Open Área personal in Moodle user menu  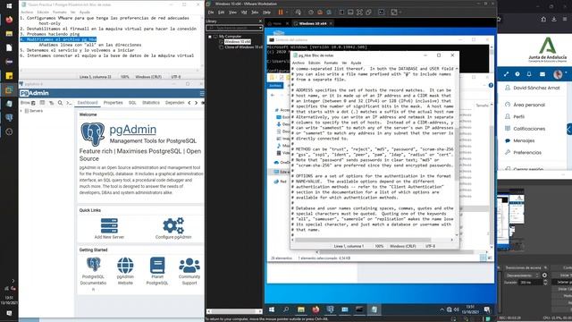(x=529, y=105)
